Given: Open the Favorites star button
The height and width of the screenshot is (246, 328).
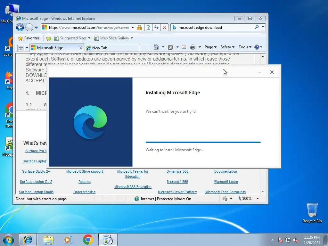Looking at the screenshot, I should 29,38.
